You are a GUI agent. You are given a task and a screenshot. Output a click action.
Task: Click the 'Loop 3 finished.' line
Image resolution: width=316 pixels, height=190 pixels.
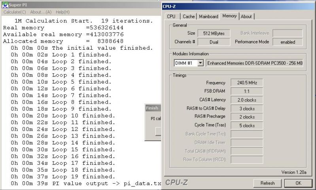[x=61, y=69]
